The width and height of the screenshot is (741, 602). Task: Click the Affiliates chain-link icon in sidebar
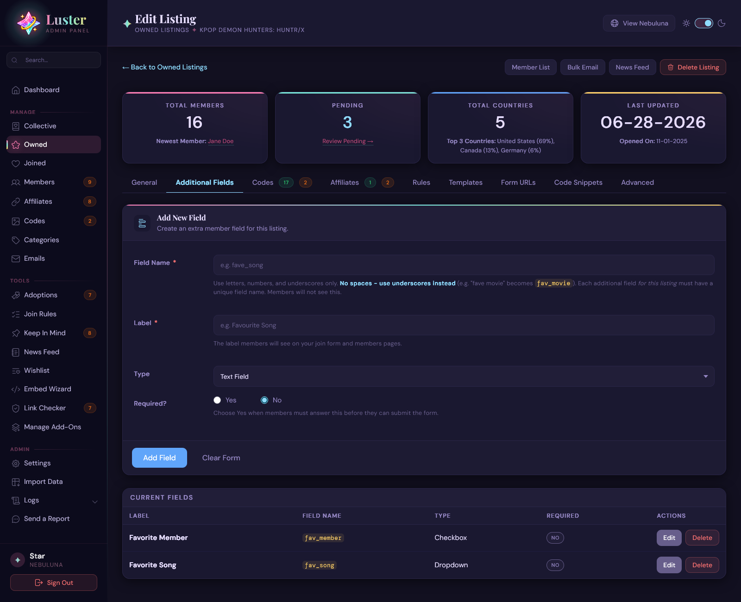[16, 201]
